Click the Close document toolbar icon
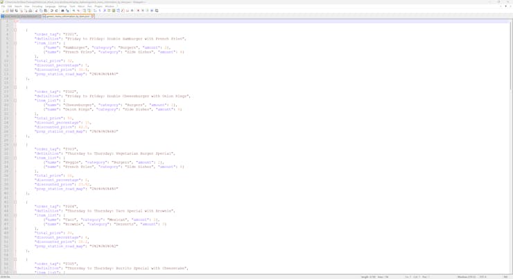This screenshot has height=279, width=513. (21, 10)
